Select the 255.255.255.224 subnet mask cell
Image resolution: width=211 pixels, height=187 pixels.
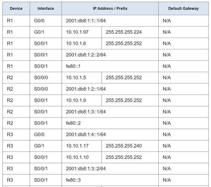click(x=130, y=32)
